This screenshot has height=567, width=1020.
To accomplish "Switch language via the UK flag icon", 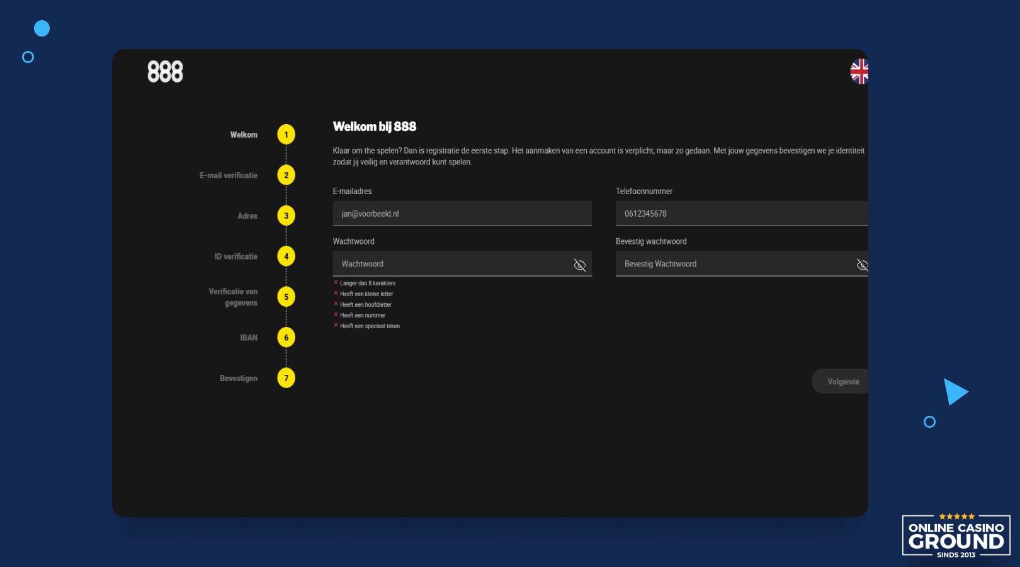I will click(859, 72).
